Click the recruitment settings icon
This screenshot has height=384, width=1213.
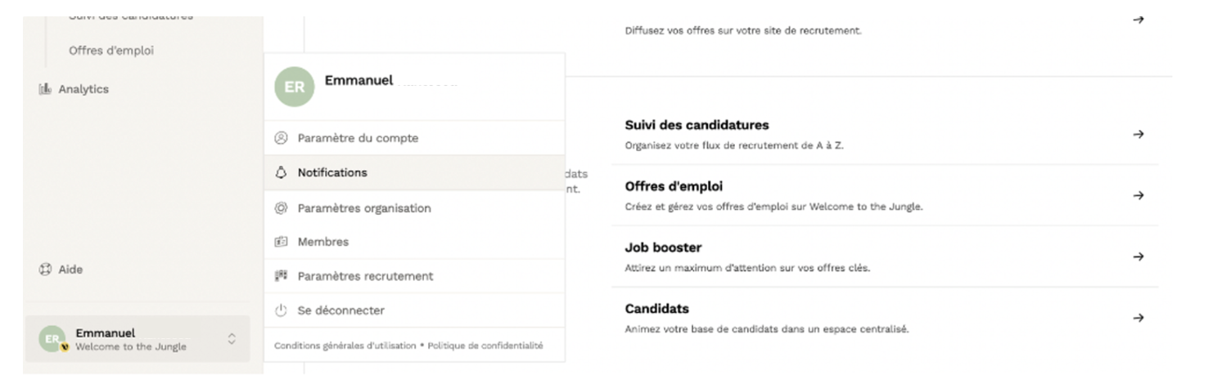click(281, 276)
